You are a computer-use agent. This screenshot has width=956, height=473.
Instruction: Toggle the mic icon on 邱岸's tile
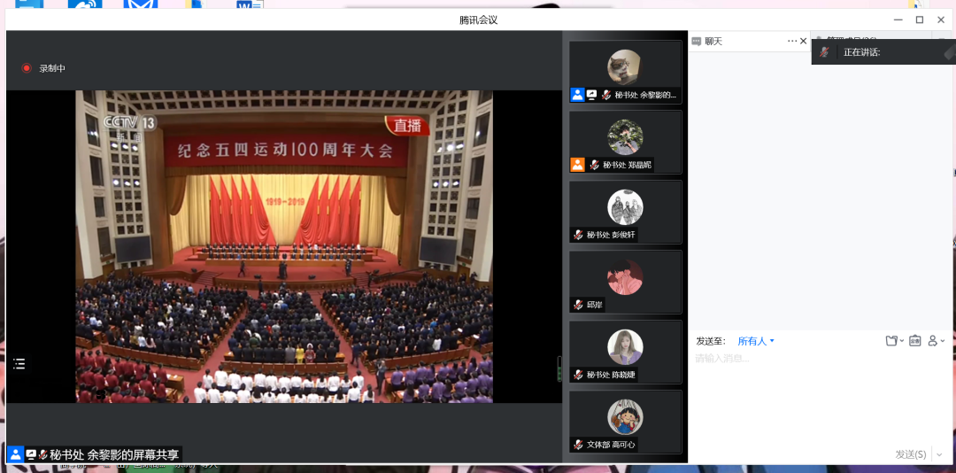coord(578,305)
